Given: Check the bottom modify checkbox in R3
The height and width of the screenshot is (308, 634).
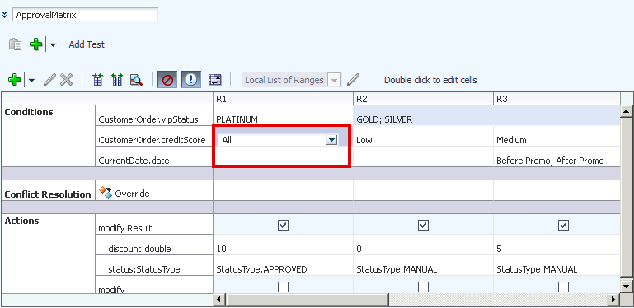Looking at the screenshot, I should pyautogui.click(x=563, y=287).
